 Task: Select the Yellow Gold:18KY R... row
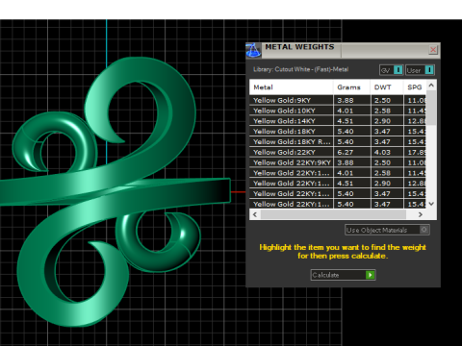tap(338, 141)
